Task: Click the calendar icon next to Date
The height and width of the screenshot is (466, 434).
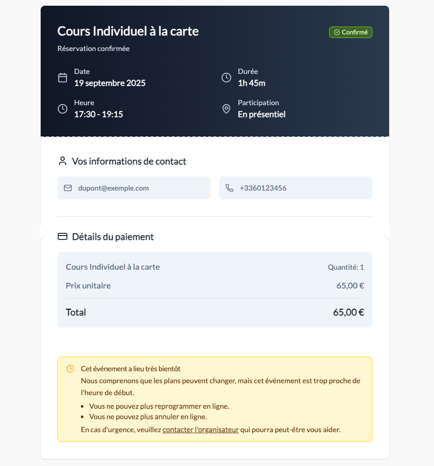Action: pyautogui.click(x=63, y=77)
